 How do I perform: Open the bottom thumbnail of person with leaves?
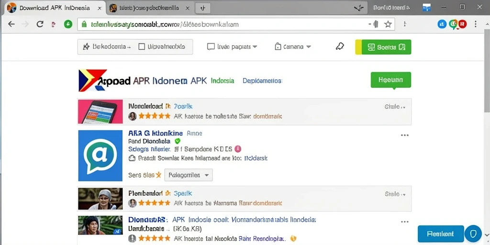(100, 225)
